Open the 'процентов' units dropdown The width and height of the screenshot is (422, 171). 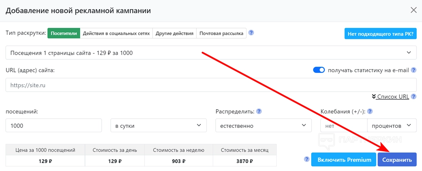click(x=391, y=126)
